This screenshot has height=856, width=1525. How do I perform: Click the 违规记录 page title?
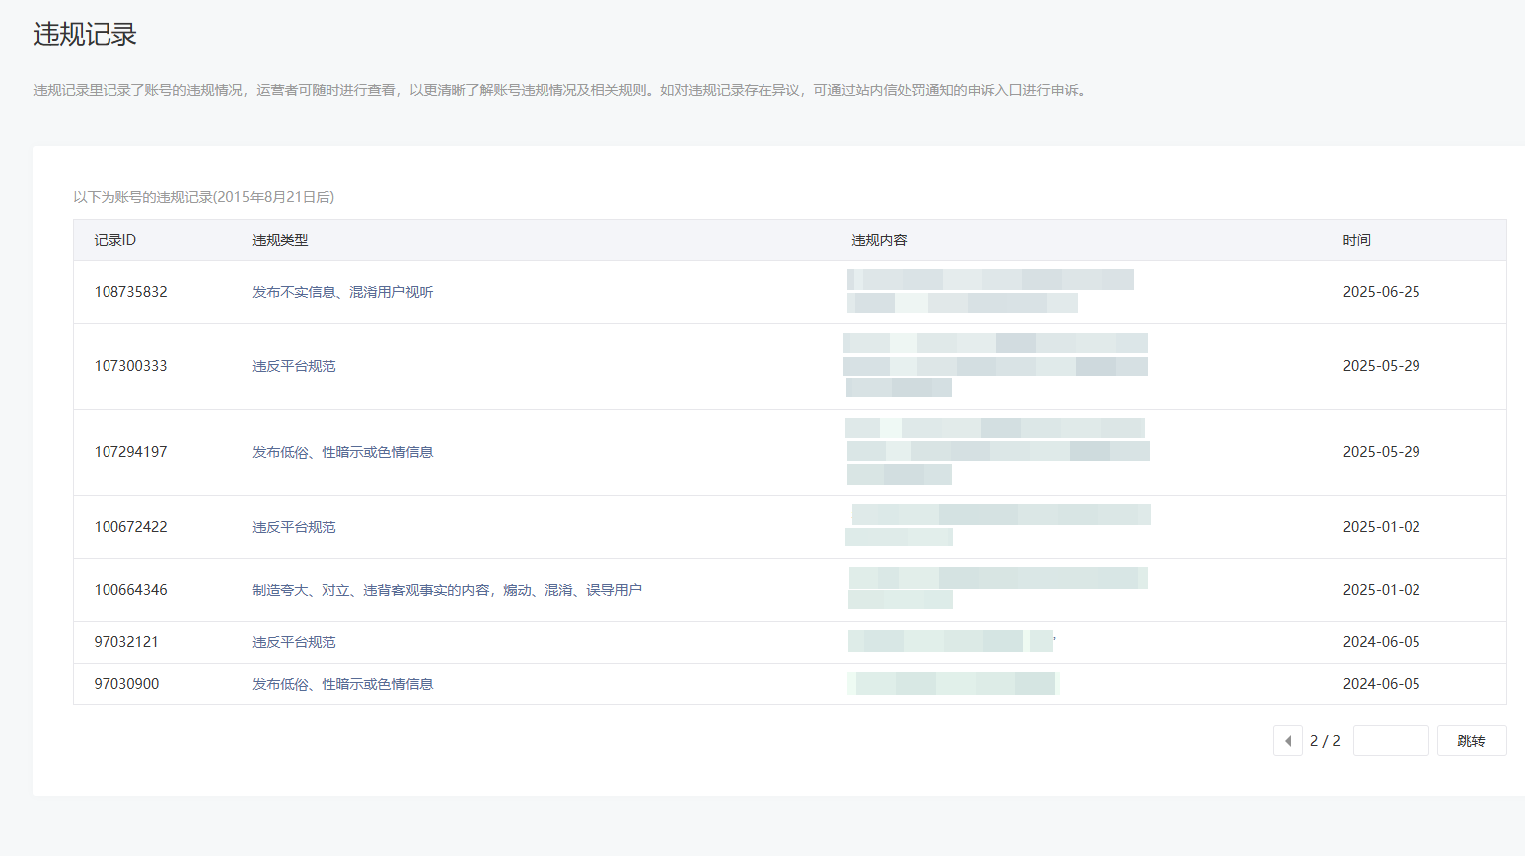[x=85, y=35]
